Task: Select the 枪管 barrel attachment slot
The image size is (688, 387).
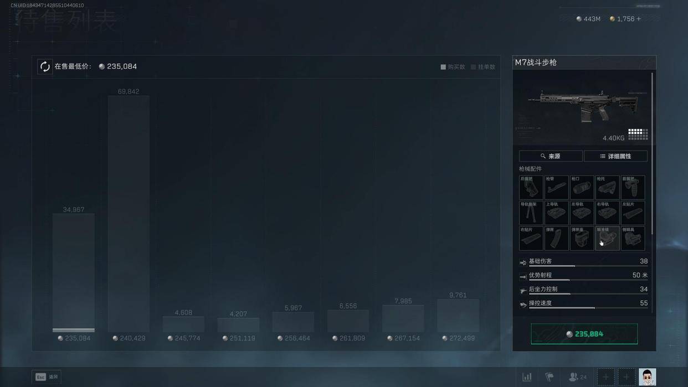Action: click(556, 188)
